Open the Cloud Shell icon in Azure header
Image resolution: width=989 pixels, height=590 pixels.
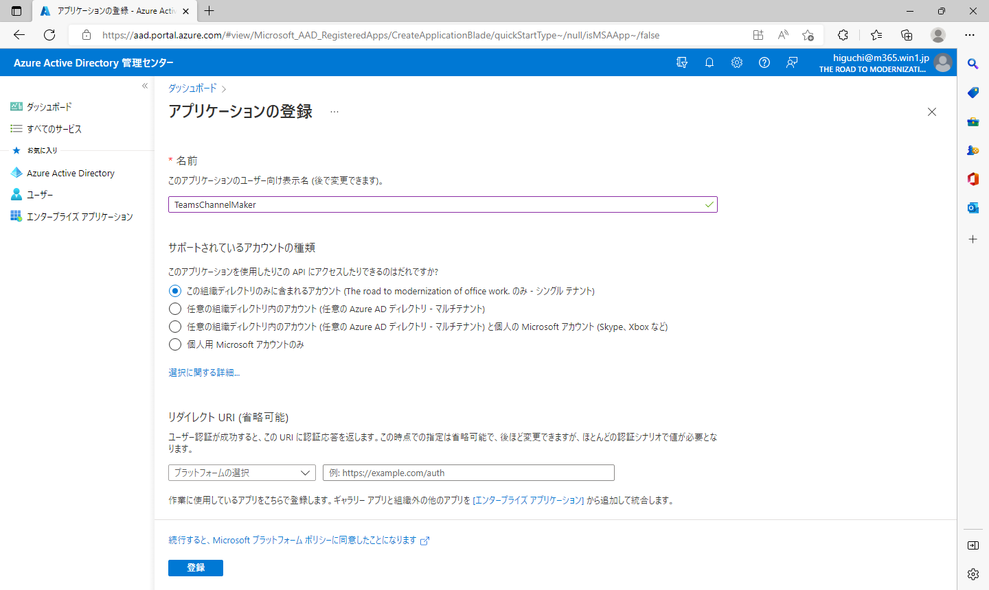click(682, 62)
